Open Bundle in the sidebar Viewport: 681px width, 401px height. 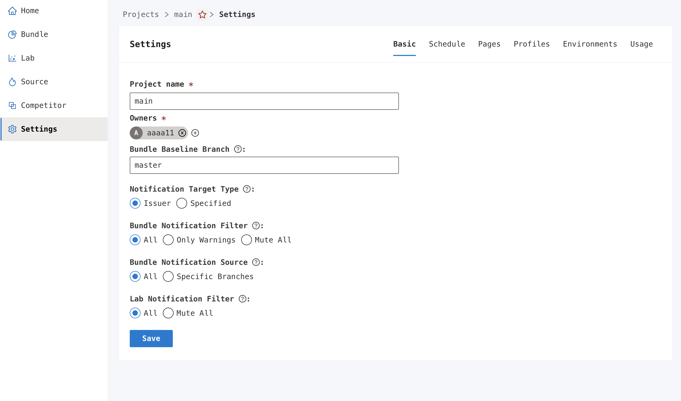pos(54,34)
